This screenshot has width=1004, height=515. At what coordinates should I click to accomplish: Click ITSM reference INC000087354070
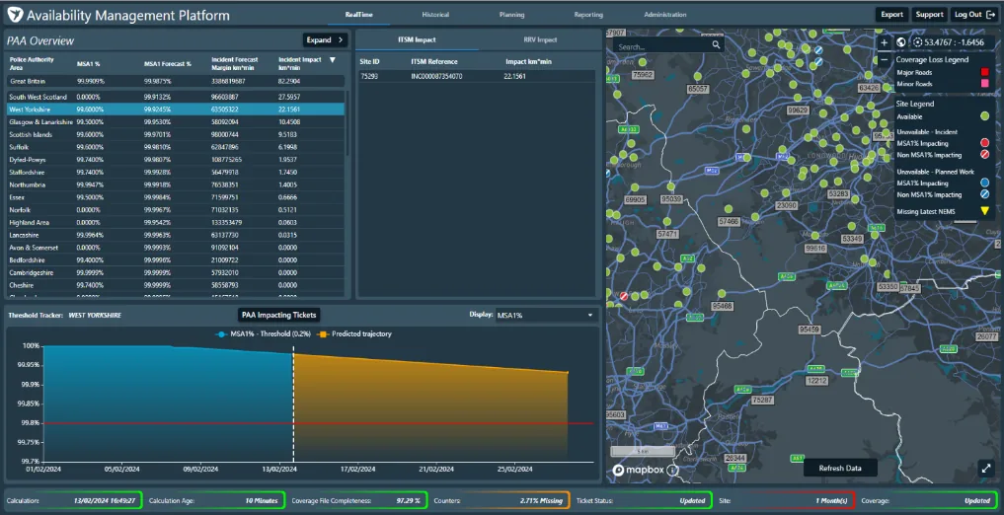pyautogui.click(x=436, y=76)
